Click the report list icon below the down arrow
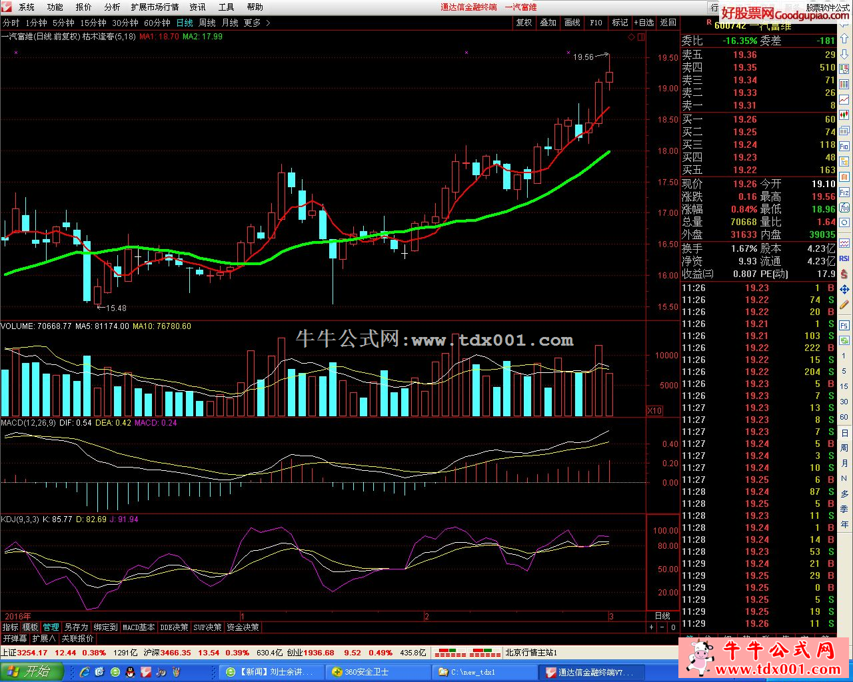 click(844, 69)
